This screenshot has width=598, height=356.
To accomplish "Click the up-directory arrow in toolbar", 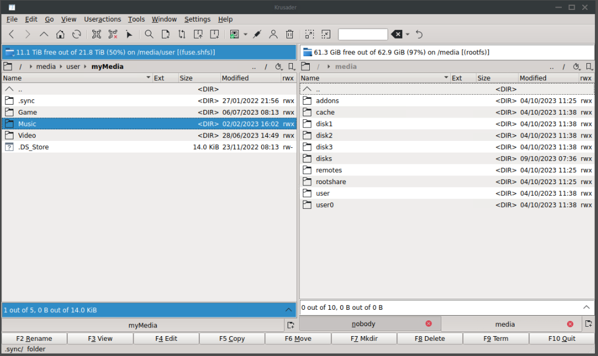I will (x=44, y=34).
